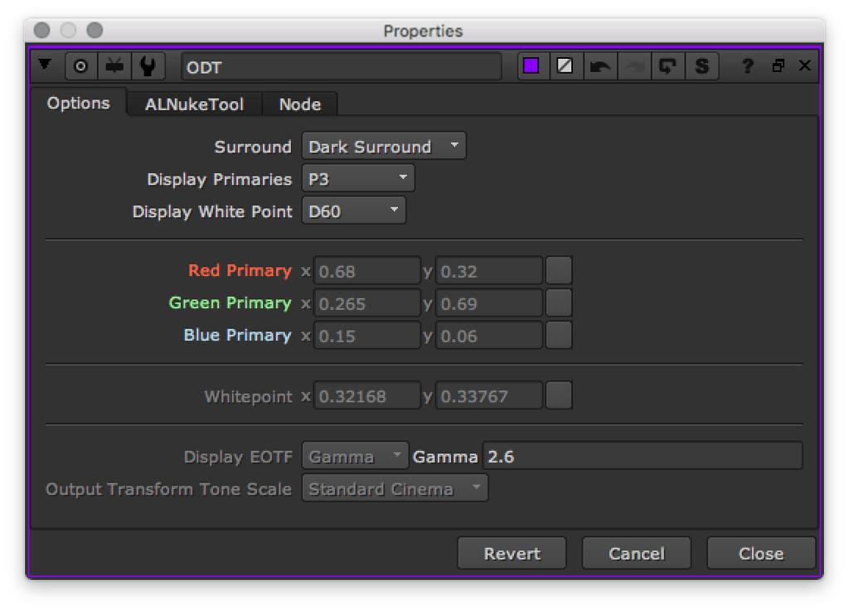Click the postage stamp monitor icon
Image resolution: width=849 pixels, height=610 pixels.
(114, 65)
